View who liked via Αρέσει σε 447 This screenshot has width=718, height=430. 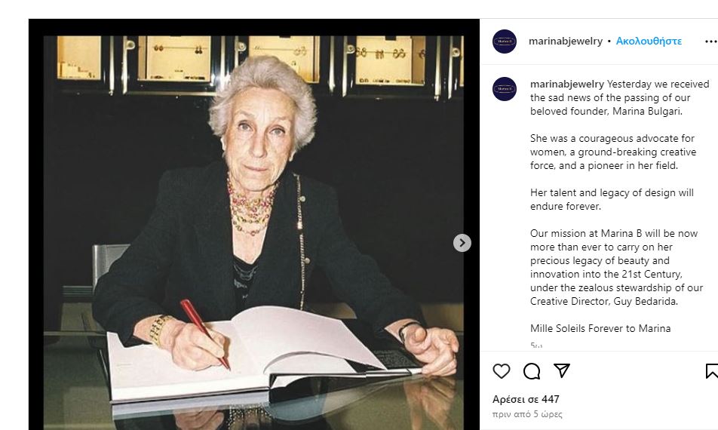pyautogui.click(x=526, y=399)
